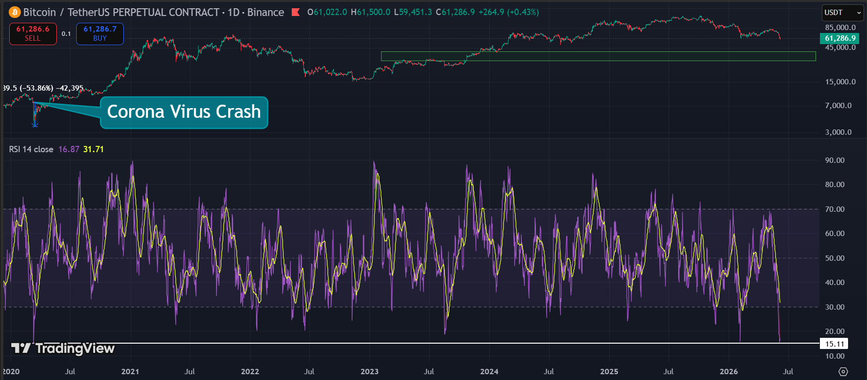The width and height of the screenshot is (867, 380).
Task: Click the 30.00 RSI axis label
Action: (x=835, y=307)
